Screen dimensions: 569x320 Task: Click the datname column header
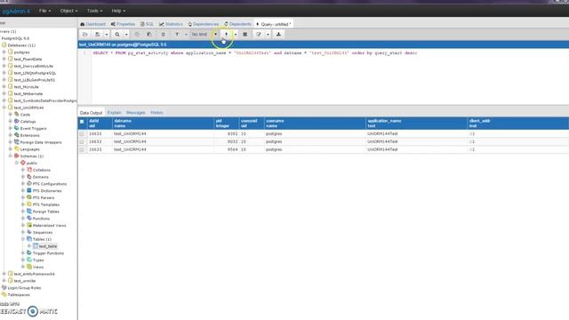coord(163,124)
